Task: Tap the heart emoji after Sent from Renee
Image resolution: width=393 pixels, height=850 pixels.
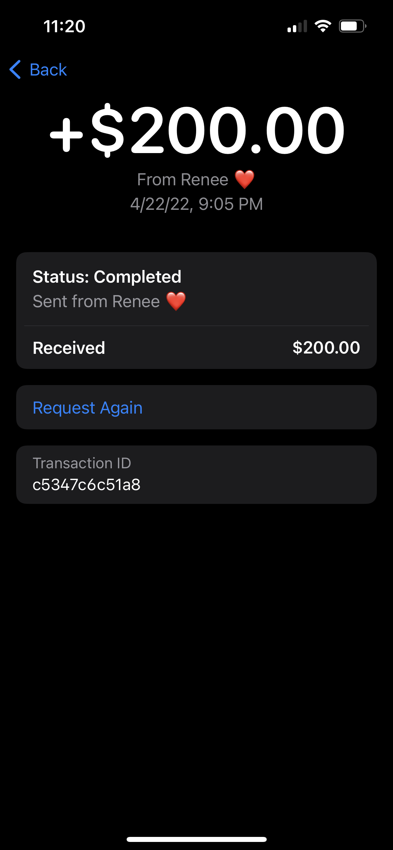Action: (176, 301)
